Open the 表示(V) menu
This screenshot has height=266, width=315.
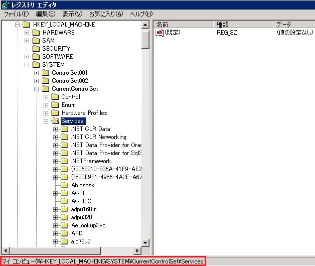click(x=72, y=14)
